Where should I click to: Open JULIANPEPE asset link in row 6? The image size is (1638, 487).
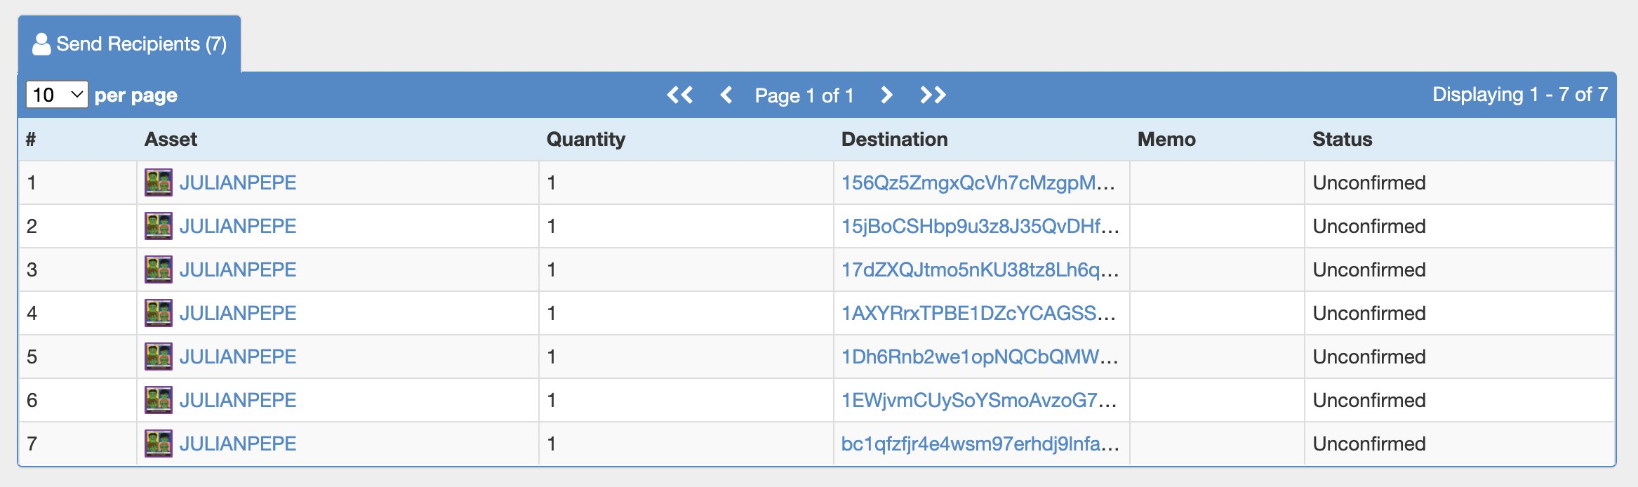click(x=238, y=400)
